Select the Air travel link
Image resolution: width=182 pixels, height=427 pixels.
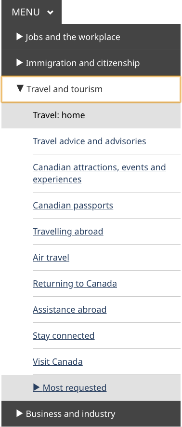coord(51,257)
